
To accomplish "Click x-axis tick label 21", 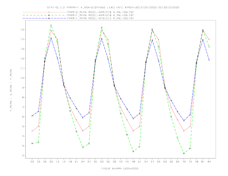I will 77,162.
